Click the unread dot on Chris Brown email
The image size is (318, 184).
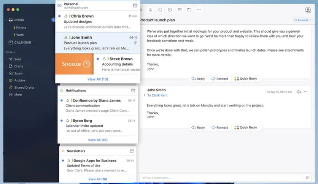[x=59, y=16]
